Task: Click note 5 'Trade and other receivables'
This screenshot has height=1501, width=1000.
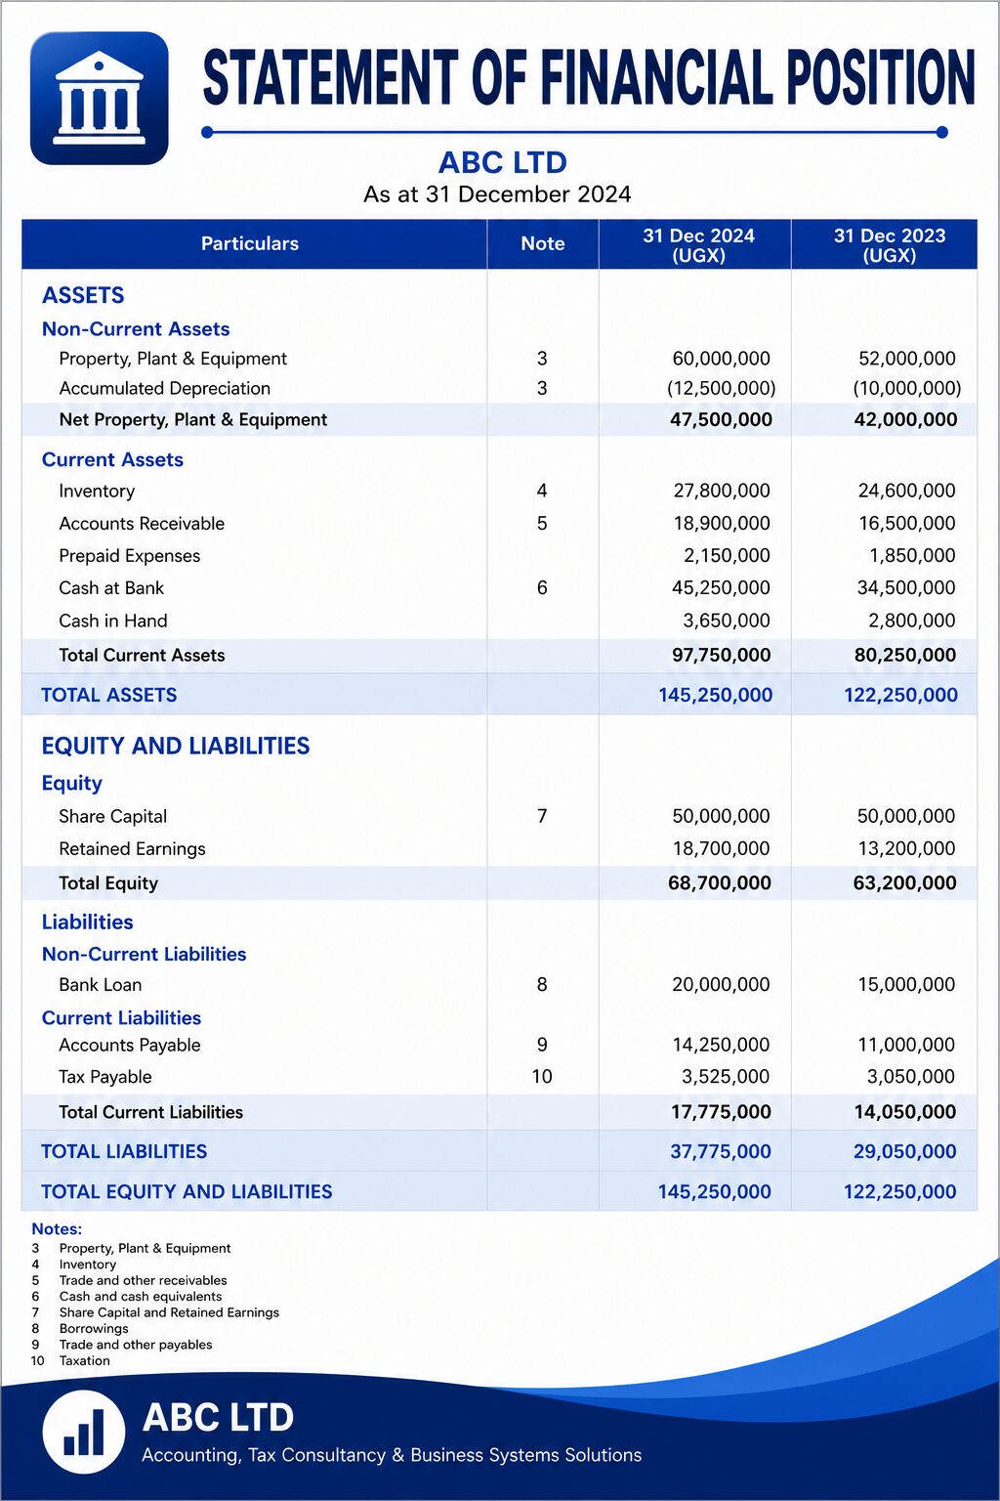Action: tap(143, 1280)
